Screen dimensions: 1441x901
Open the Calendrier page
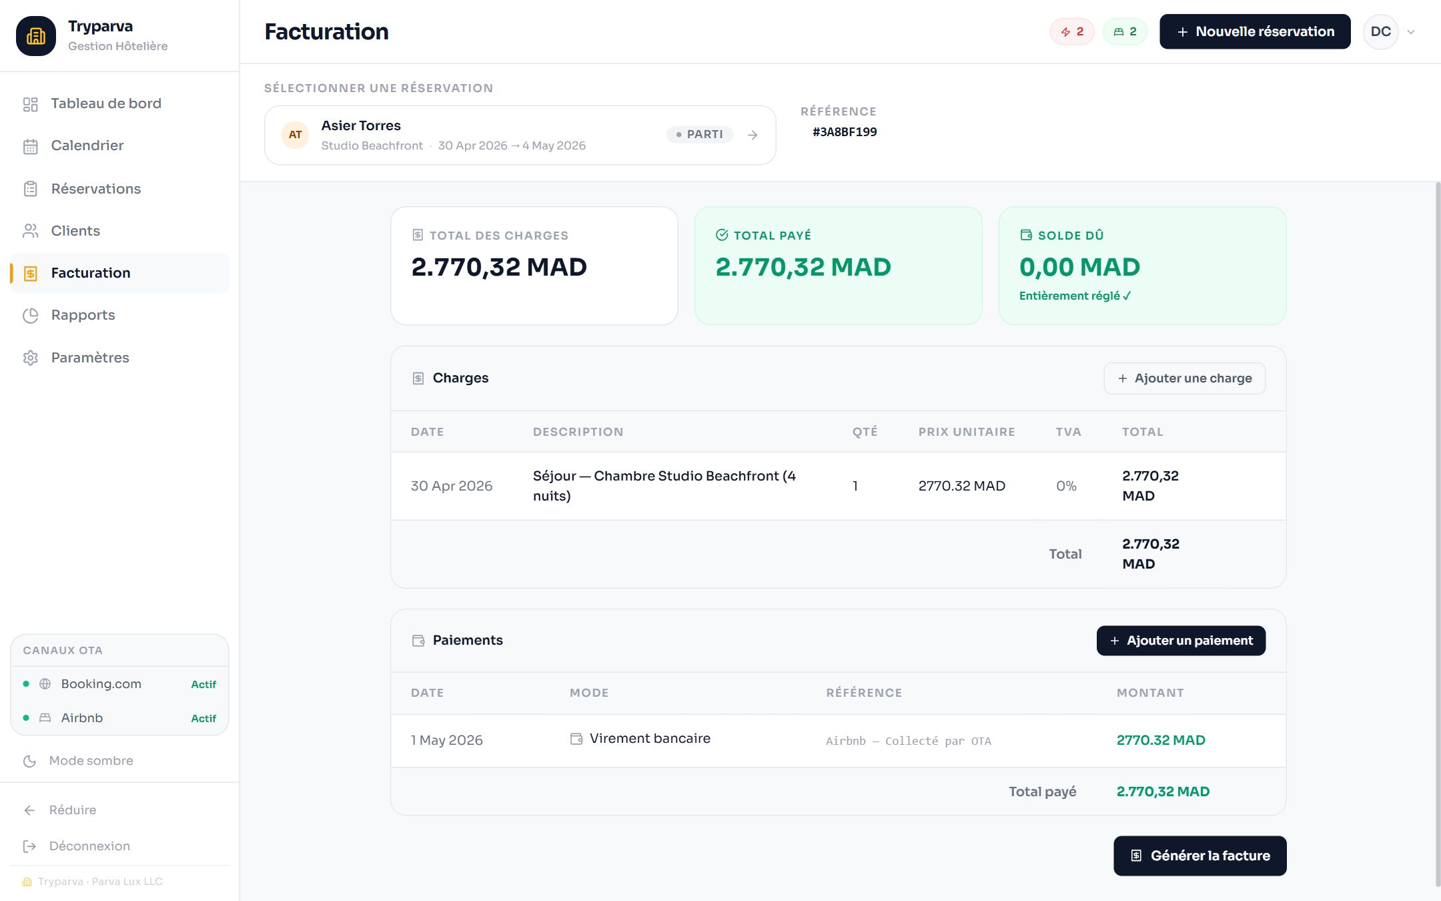click(x=119, y=145)
